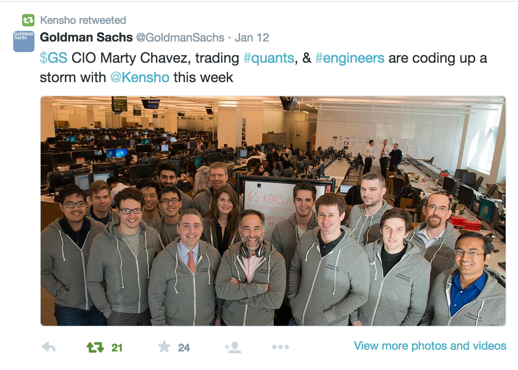
Task: Click the favorite count 24
Action: [184, 347]
